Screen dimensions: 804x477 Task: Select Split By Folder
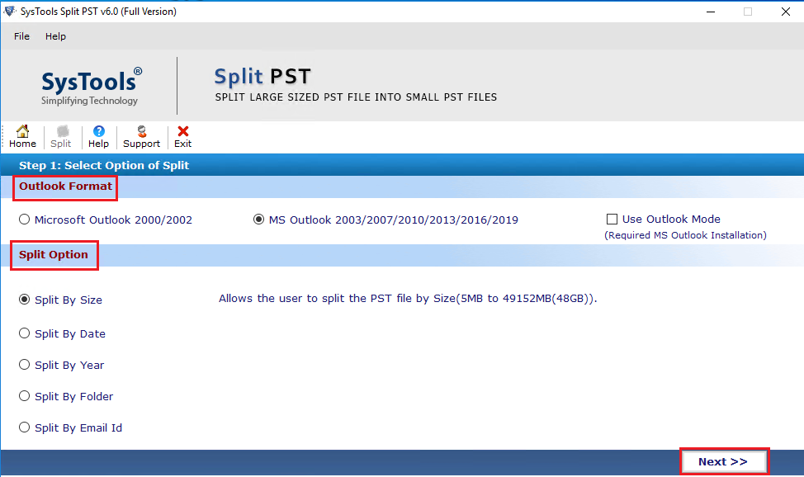tap(25, 396)
